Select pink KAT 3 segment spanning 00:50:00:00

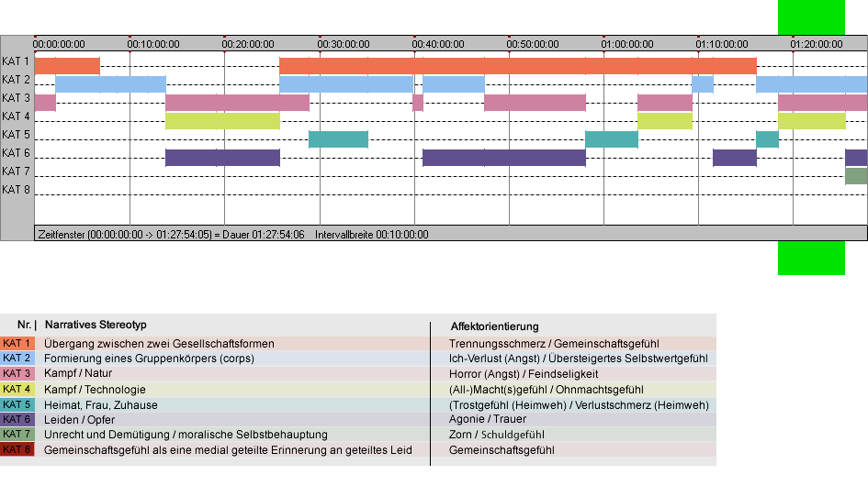point(535,103)
